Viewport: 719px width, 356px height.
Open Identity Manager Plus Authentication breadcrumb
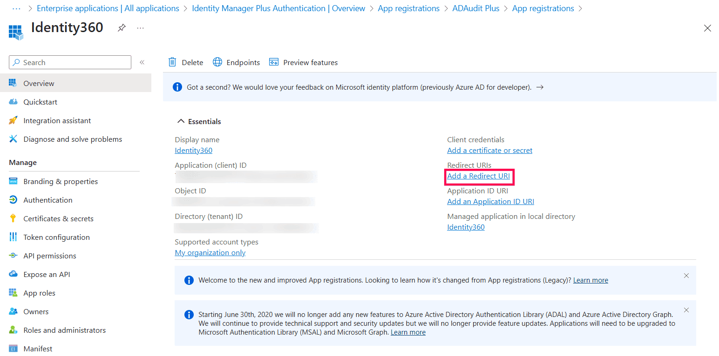tap(278, 8)
